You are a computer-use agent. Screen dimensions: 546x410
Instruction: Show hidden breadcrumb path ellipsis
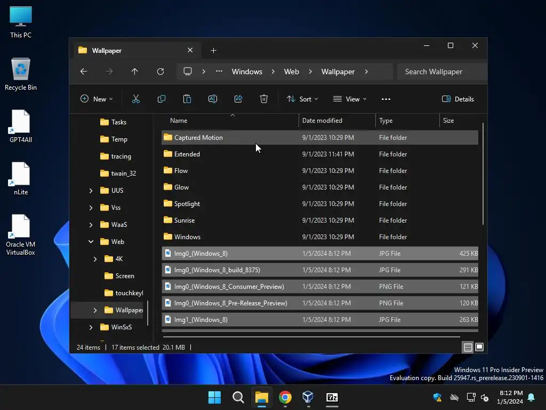tap(219, 72)
